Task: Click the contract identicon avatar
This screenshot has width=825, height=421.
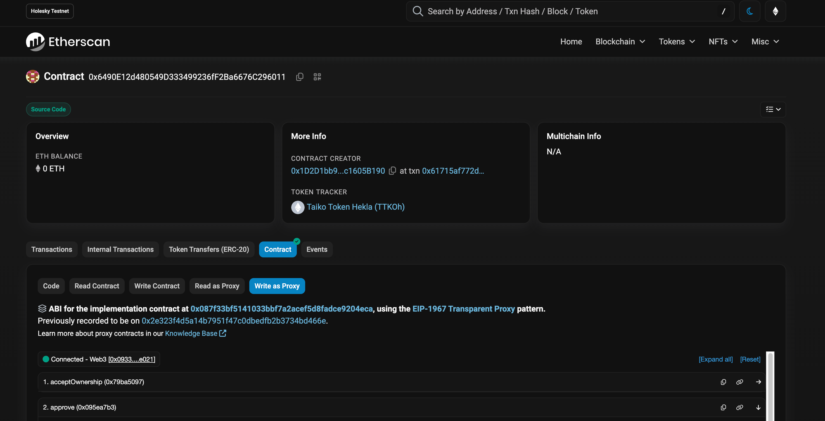Action: tap(33, 76)
